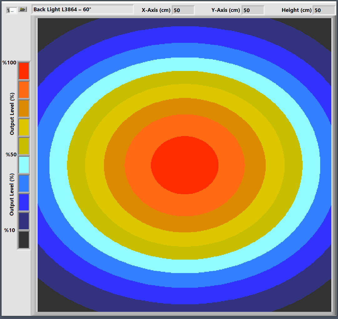Pick the bright yellow legend swatch
The width and height of the screenshot is (338, 319).
(x=24, y=127)
